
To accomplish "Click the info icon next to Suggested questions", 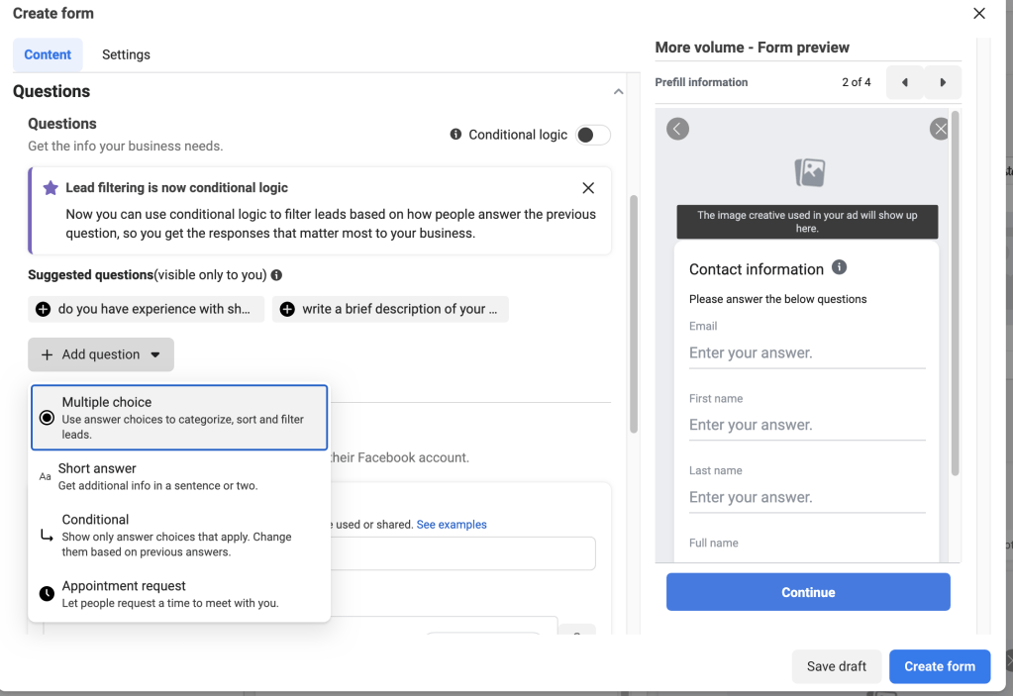I will tap(276, 275).
